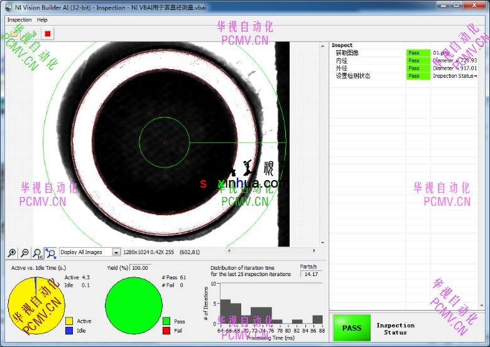Image resolution: width=490 pixels, height=347 pixels.
Task: Select the 内径 inspection step row
Action: 403,60
